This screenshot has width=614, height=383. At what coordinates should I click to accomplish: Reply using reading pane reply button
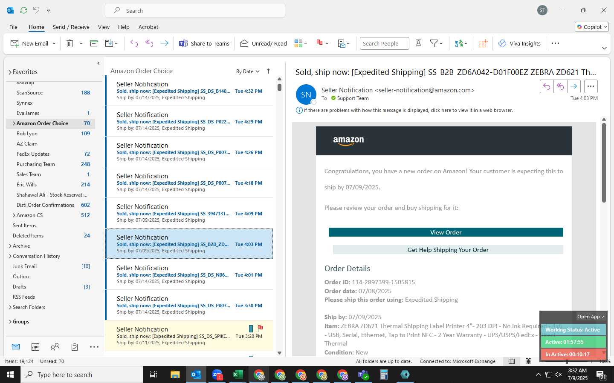tap(547, 86)
